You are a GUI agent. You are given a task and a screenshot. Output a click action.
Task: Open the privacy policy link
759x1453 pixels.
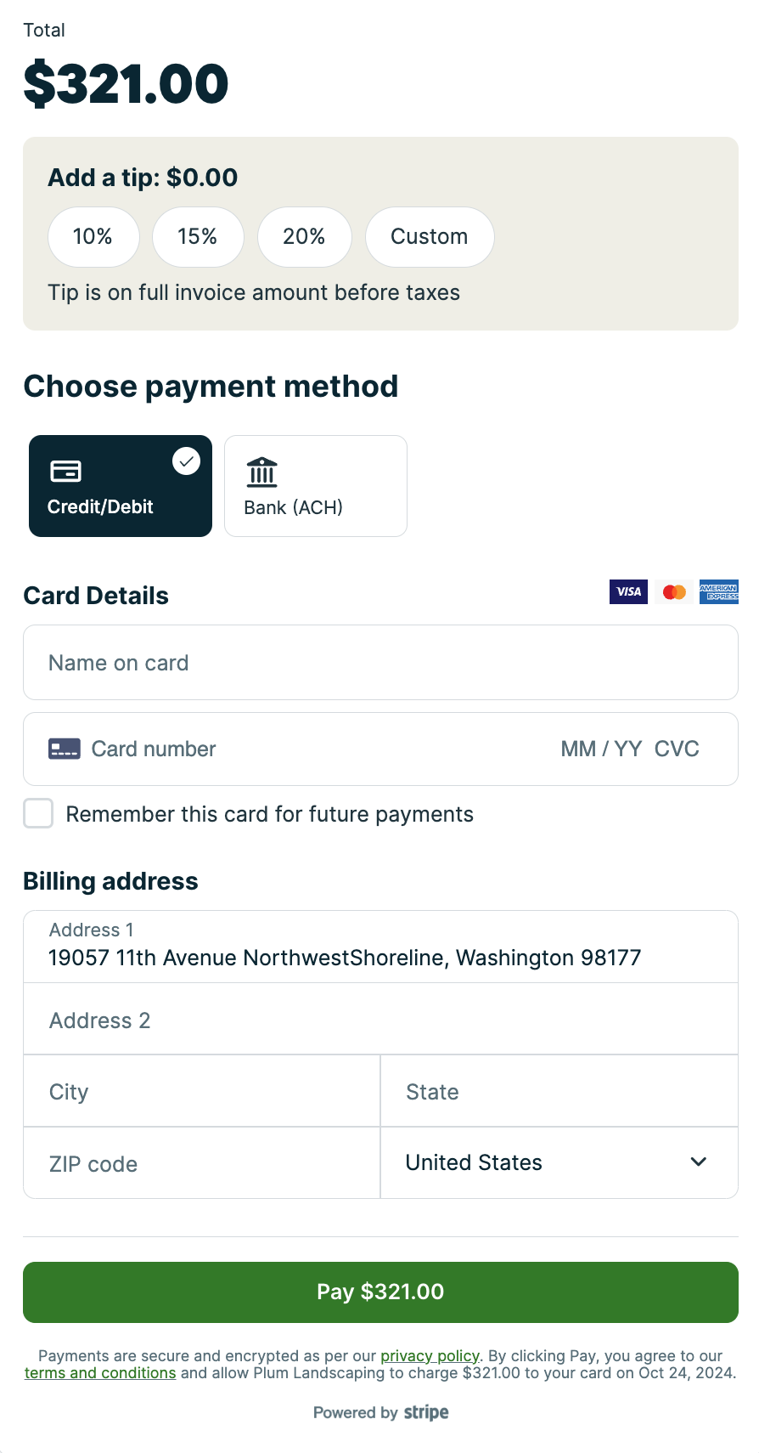point(430,1355)
